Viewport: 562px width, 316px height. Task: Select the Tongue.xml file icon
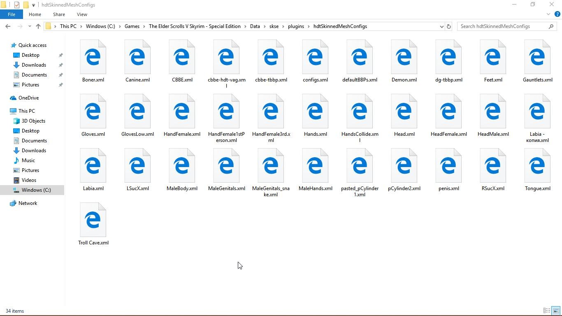[x=537, y=166]
